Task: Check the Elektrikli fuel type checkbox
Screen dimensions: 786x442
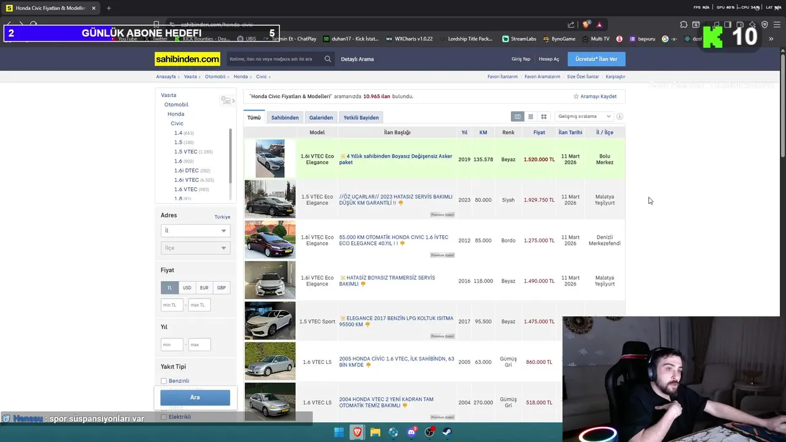Action: (164, 417)
